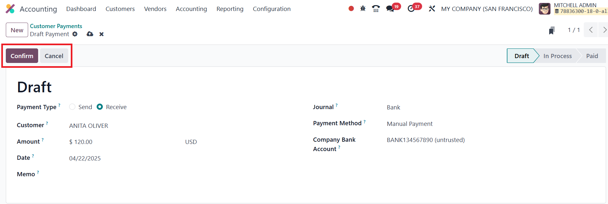608x204 pixels.
Task: Click the MITCHELL ADMIN user name
Action: pyautogui.click(x=575, y=5)
